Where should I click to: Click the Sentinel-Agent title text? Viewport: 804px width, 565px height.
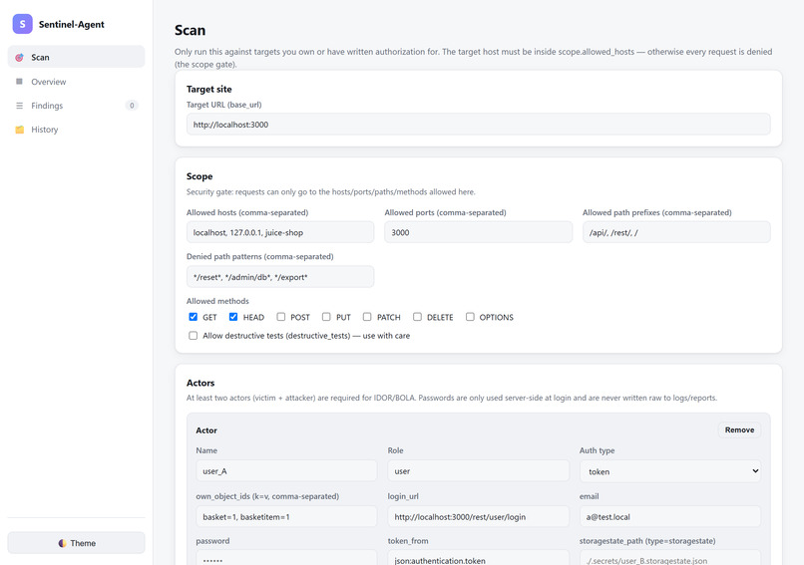coord(71,24)
